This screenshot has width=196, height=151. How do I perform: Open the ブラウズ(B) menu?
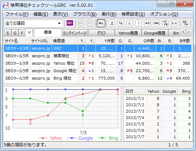pos(85,14)
